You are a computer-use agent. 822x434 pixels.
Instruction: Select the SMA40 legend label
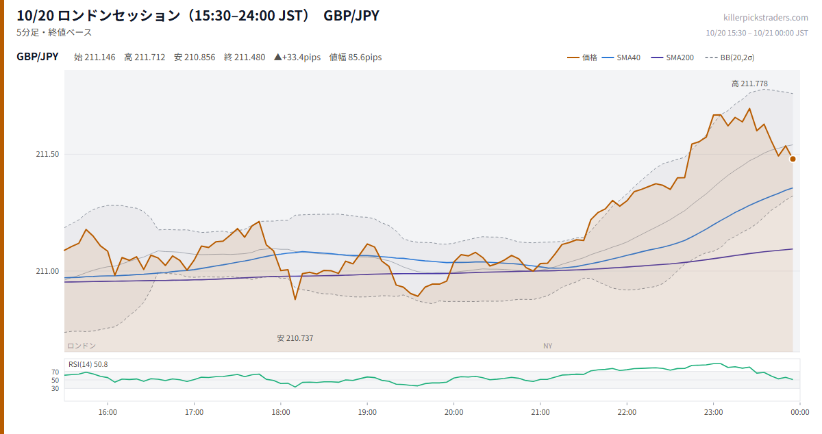coord(628,58)
